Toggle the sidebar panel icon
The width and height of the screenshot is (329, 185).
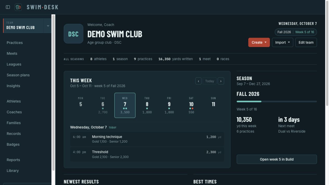coord(8,7)
